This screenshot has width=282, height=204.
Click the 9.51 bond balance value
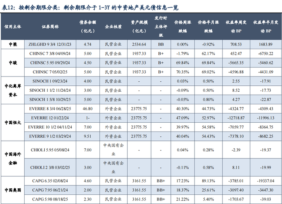pos(87,136)
